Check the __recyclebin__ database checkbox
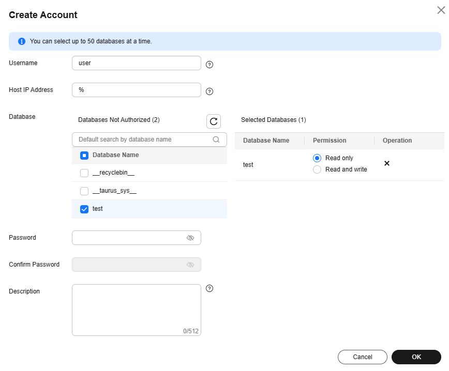Image resolution: width=449 pixels, height=371 pixels. (x=84, y=173)
